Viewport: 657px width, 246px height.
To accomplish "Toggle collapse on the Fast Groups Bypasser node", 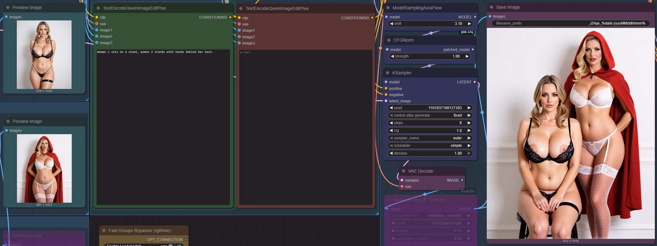I will (x=104, y=230).
